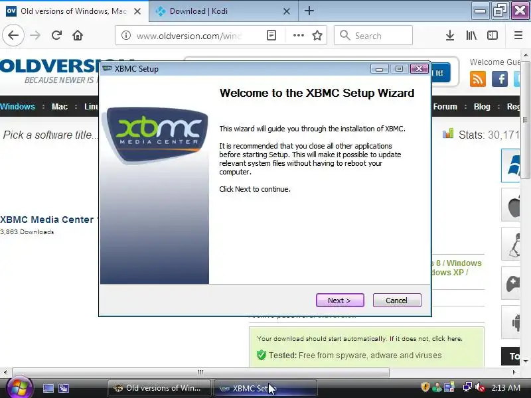Screen dimensions: 531x398
Task: Select the Old versions of Windows tab
Action: [74, 11]
